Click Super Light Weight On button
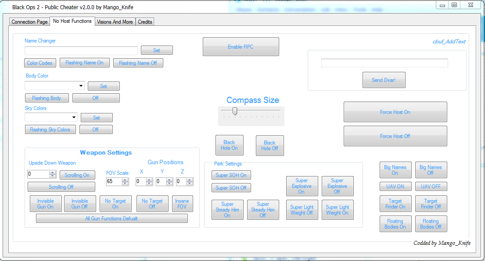The width and height of the screenshot is (485, 261). tap(338, 210)
